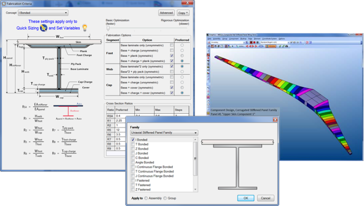This screenshot has height=206, width=364.
Task: Open the Options menu in Graphics window
Action: (281, 38)
